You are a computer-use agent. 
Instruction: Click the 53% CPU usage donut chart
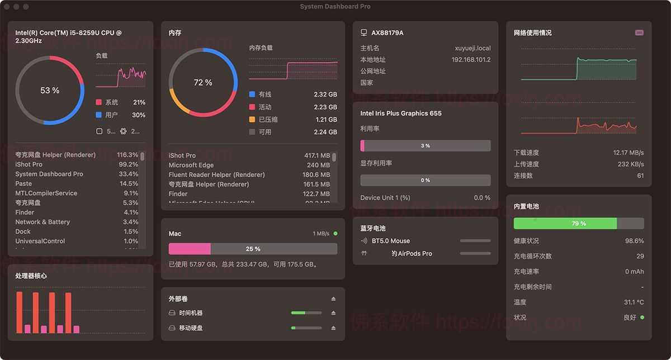(x=50, y=90)
